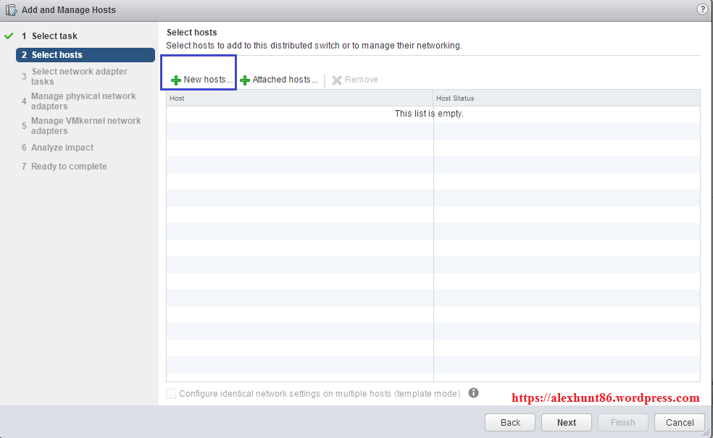
Task: Go to step 1 Select task
Action: point(49,36)
